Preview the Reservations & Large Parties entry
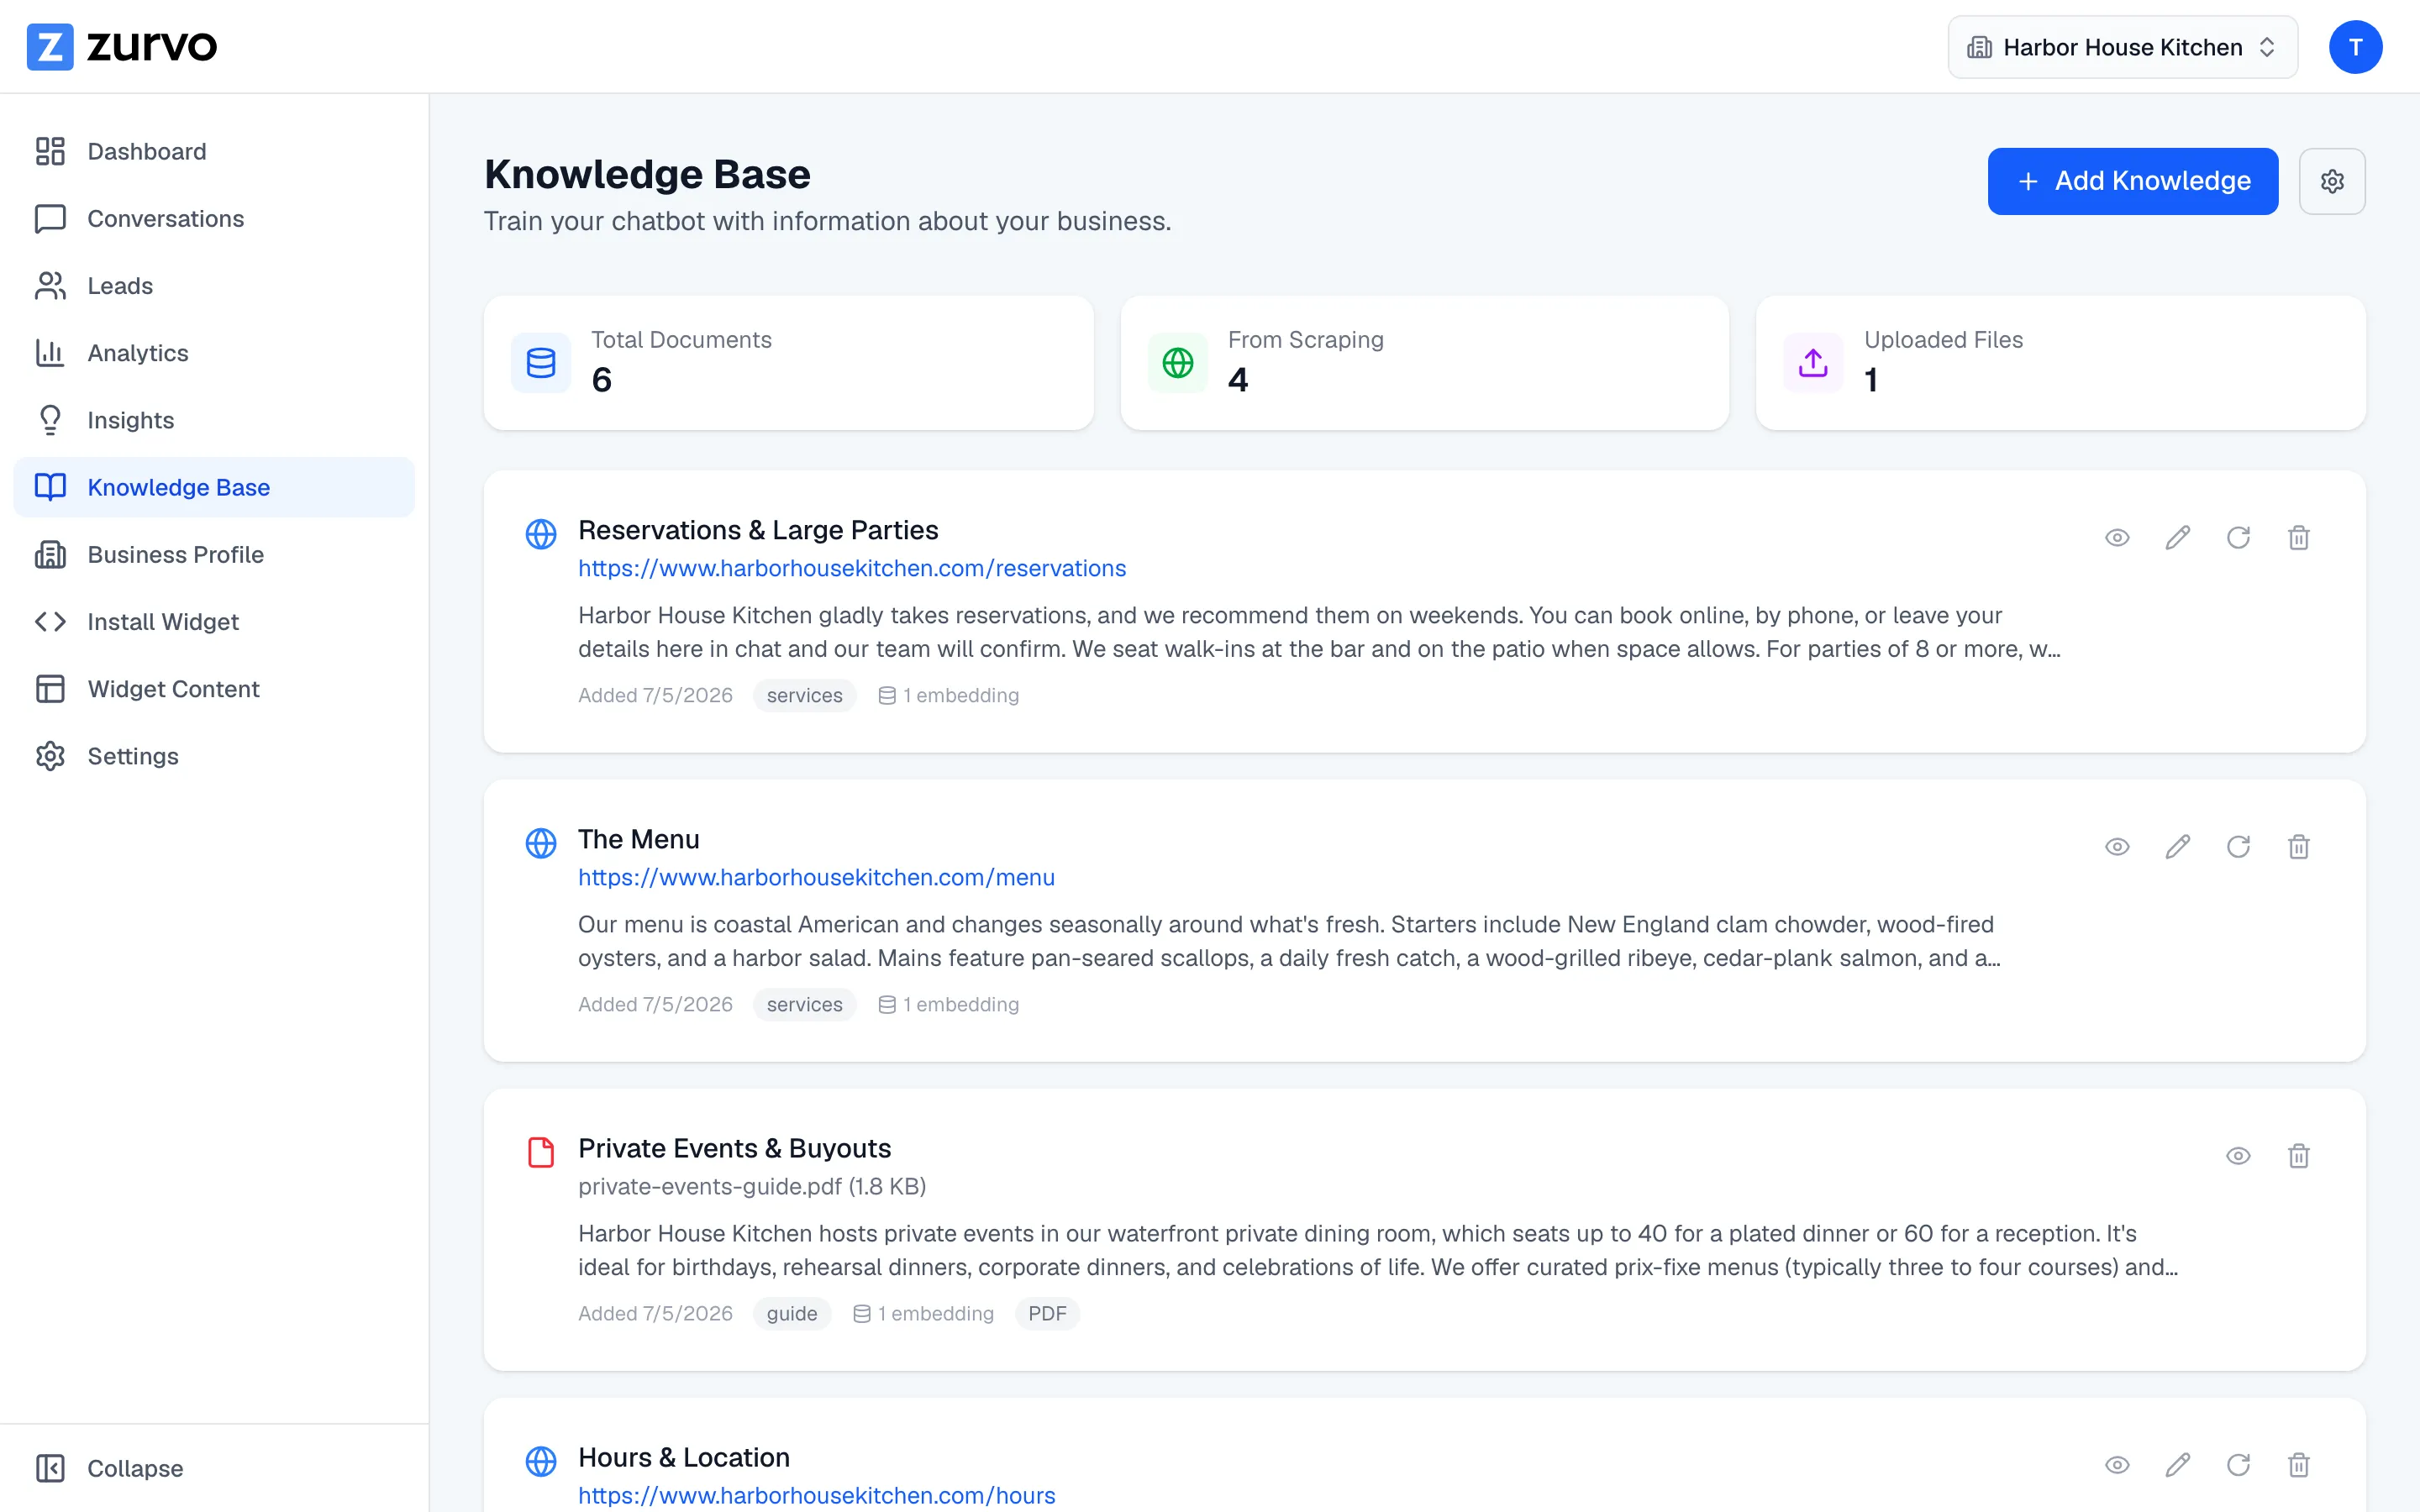2420x1512 pixels. pyautogui.click(x=2117, y=538)
